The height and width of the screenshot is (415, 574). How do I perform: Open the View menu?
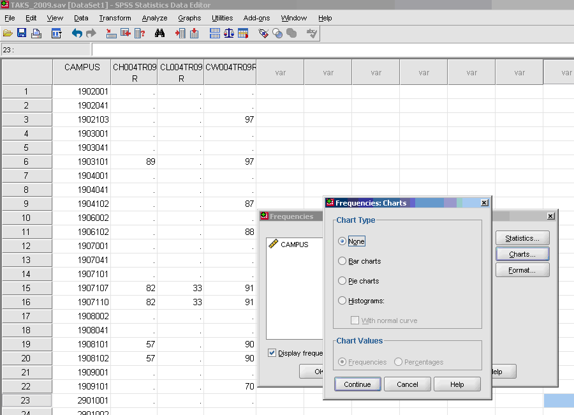[55, 18]
